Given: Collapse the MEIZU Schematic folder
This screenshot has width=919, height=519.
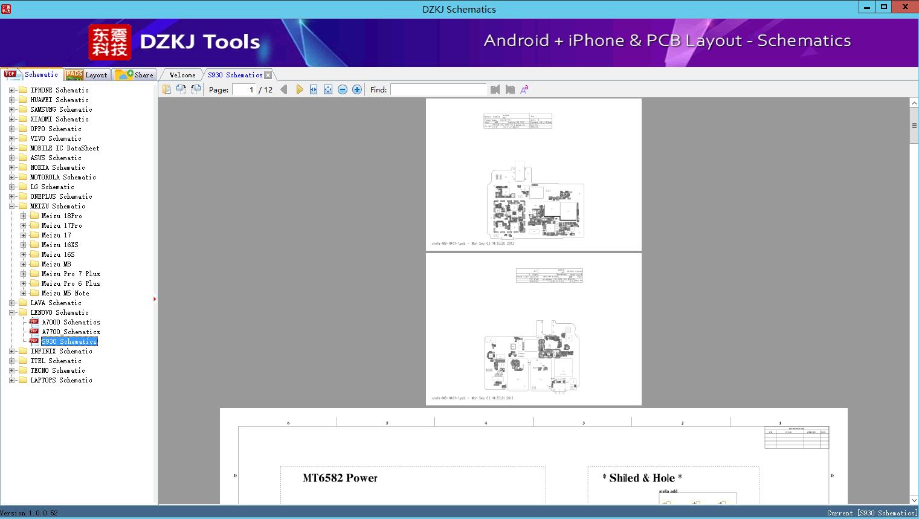Looking at the screenshot, I should pos(11,206).
